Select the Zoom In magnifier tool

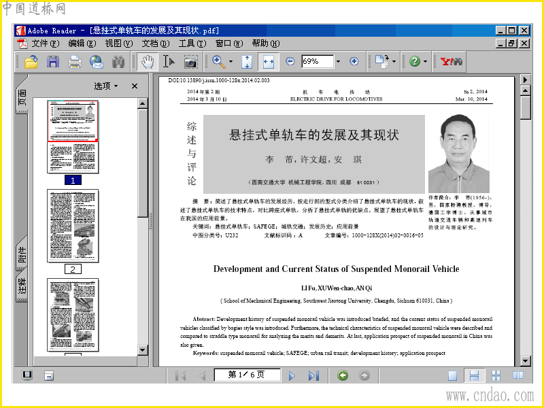pos(218,61)
